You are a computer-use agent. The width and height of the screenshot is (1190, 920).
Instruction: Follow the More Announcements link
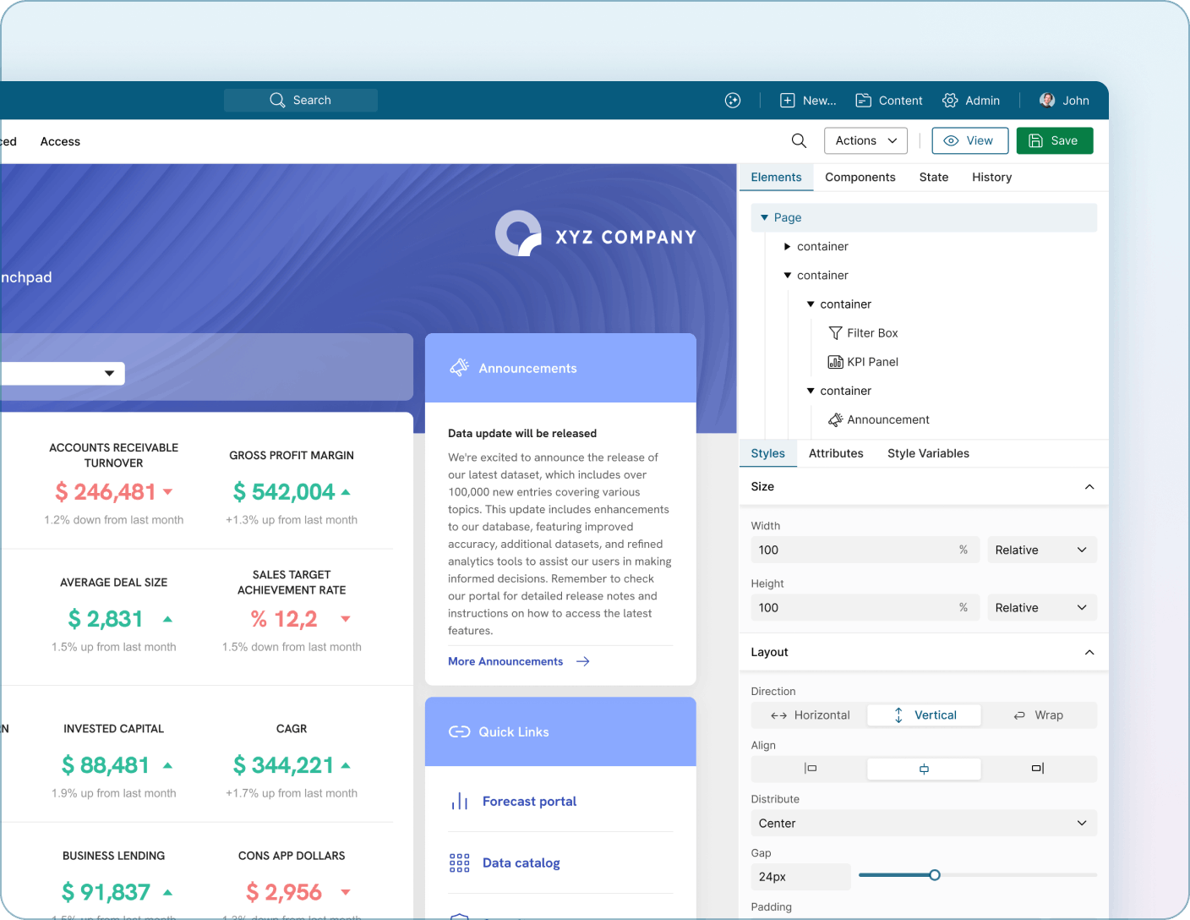[x=505, y=661]
